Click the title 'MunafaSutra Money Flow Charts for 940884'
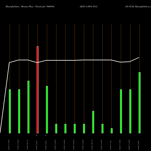 point(30,7)
